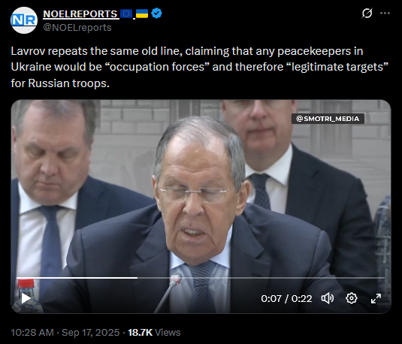Open the 10:28 AM · Sep 17, 2025 timestamp
The image size is (402, 344).
click(65, 333)
